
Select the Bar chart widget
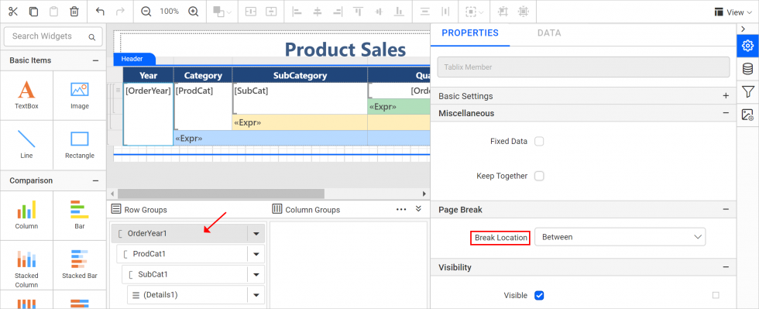tap(79, 215)
